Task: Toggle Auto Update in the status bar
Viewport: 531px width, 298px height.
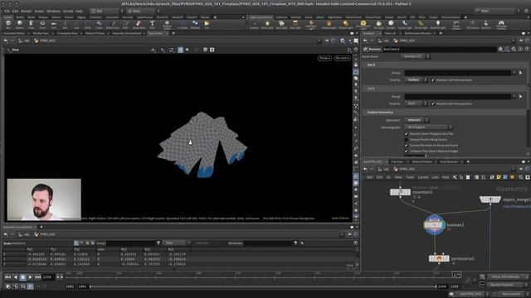Action: click(511, 294)
